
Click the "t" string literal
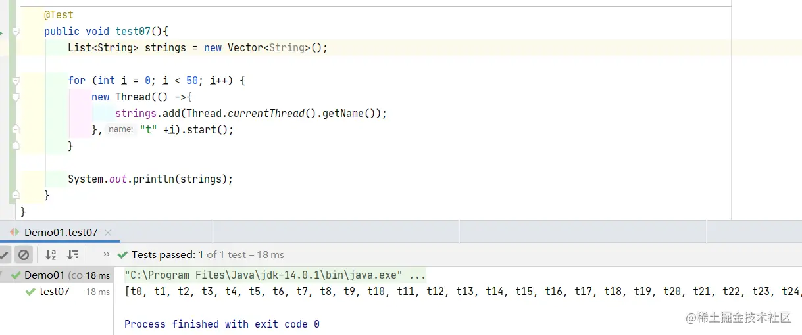point(148,130)
